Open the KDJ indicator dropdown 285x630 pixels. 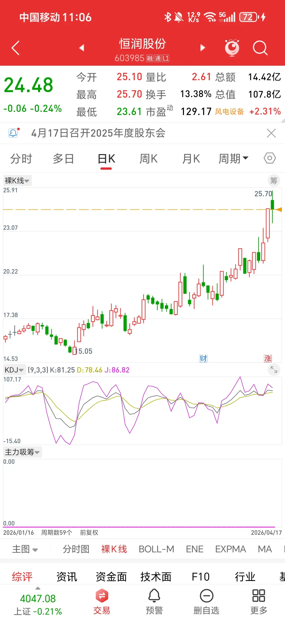tap(14, 370)
